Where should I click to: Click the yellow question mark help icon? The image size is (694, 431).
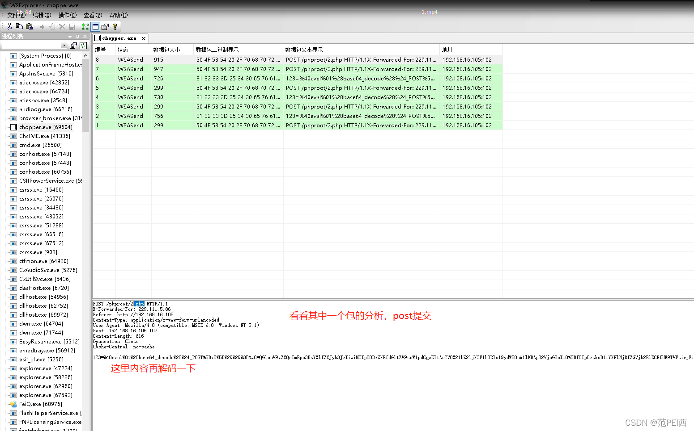tap(115, 27)
